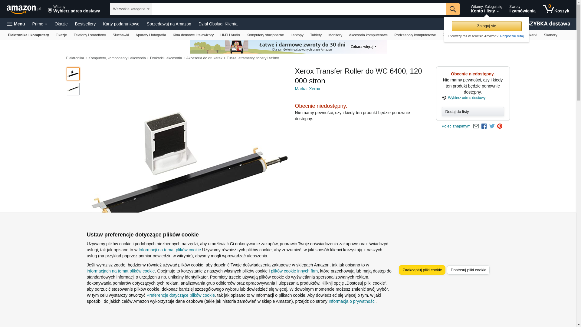581x327 pixels.
Task: Open the shopping cart Koszyk icon
Action: pos(556,9)
